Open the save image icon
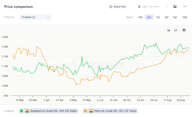 [x=175, y=7]
